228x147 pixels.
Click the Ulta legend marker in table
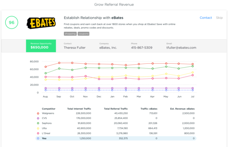click(38, 128)
